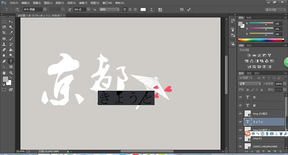Select the Rectangular Marquee tool
The height and width of the screenshot is (155, 288).
click(x=4, y=22)
